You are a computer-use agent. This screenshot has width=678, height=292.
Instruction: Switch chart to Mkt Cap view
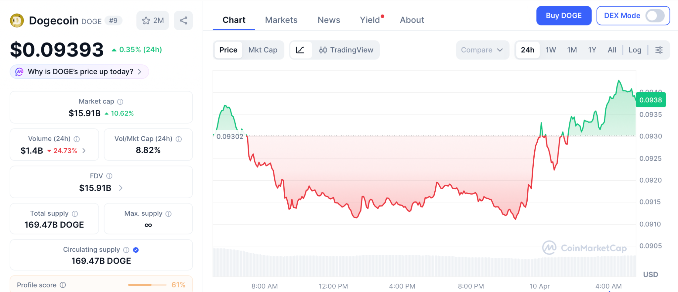(263, 50)
